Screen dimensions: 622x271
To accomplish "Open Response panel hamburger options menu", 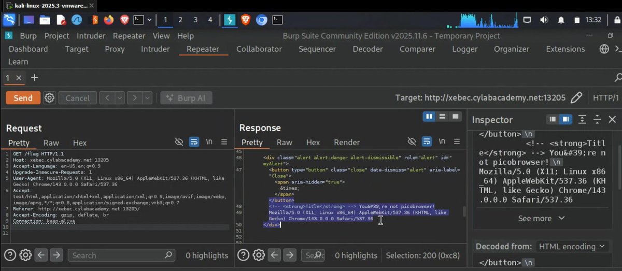I will point(457,141).
